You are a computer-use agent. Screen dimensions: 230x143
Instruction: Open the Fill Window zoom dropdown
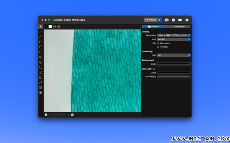coord(152,20)
